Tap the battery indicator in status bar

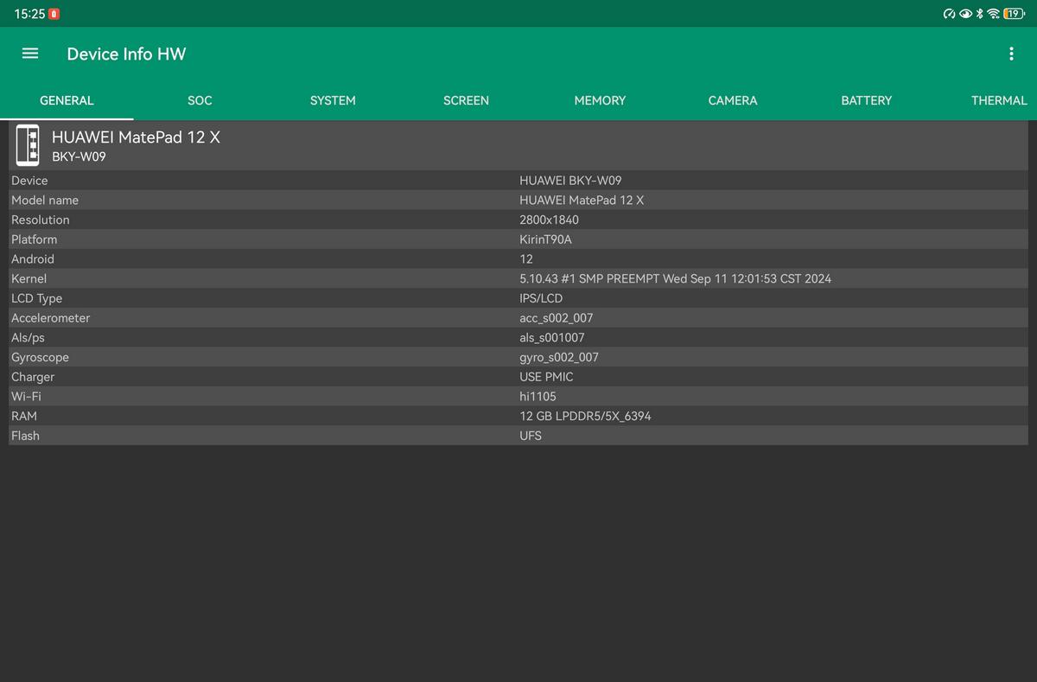1014,14
